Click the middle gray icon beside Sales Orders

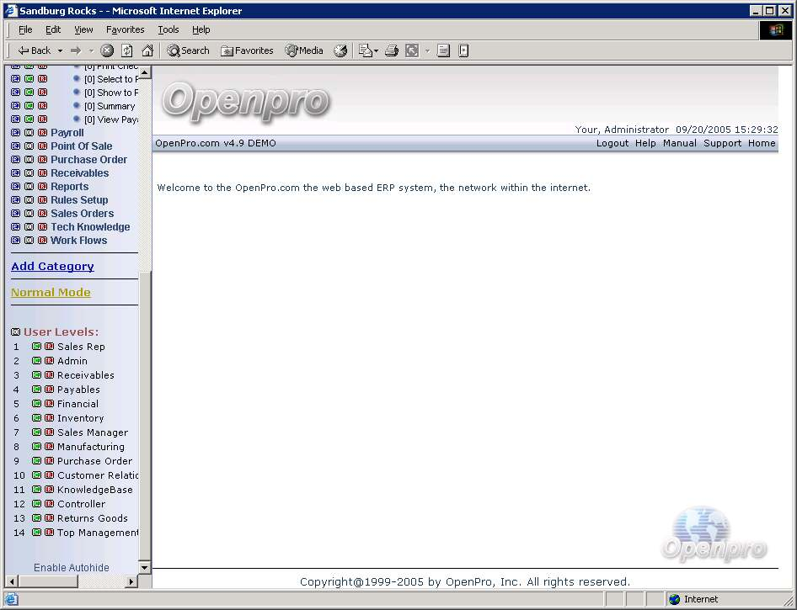click(29, 214)
